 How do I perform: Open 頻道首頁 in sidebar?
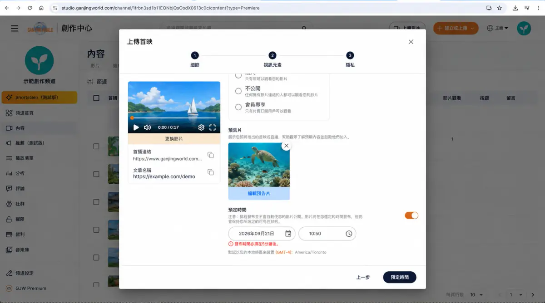[39, 112]
